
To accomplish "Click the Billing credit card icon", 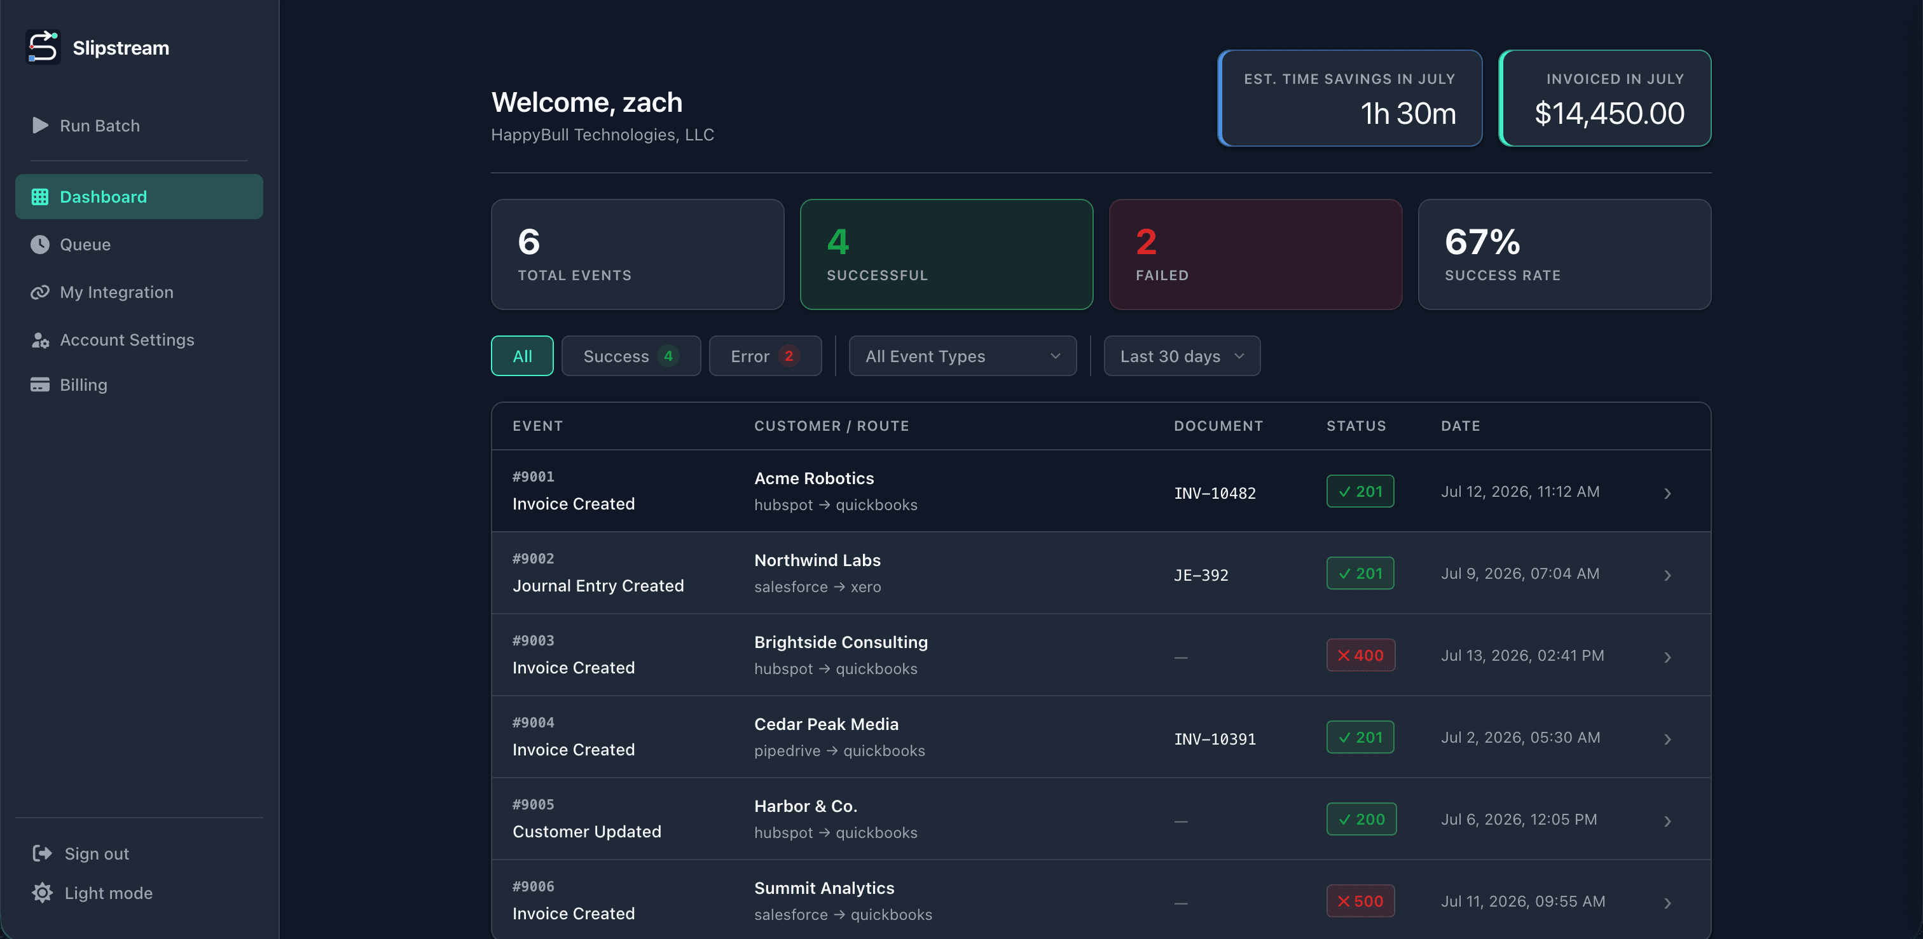I will click(x=39, y=385).
